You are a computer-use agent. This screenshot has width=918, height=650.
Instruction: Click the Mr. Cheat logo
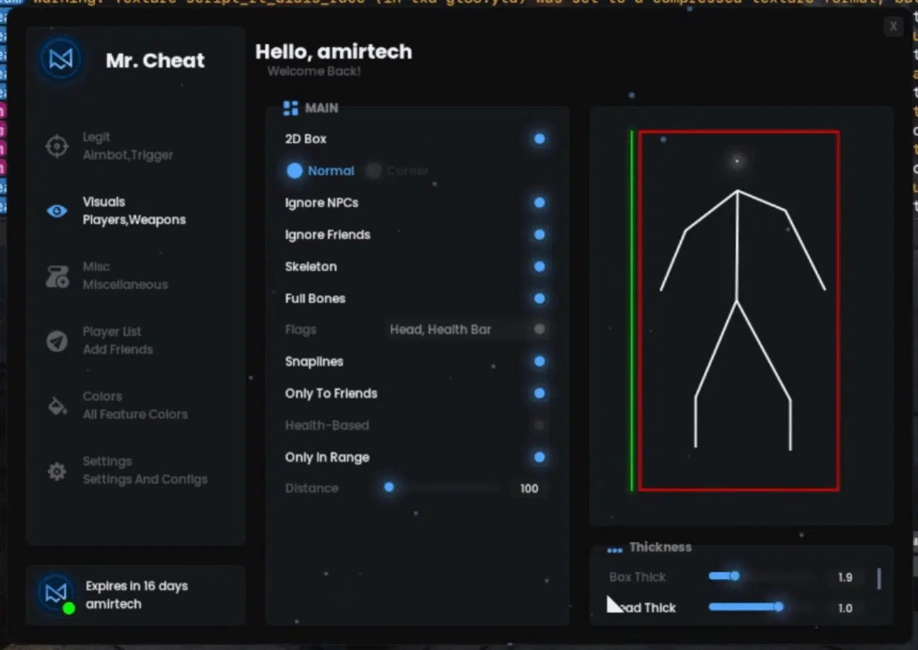60,59
